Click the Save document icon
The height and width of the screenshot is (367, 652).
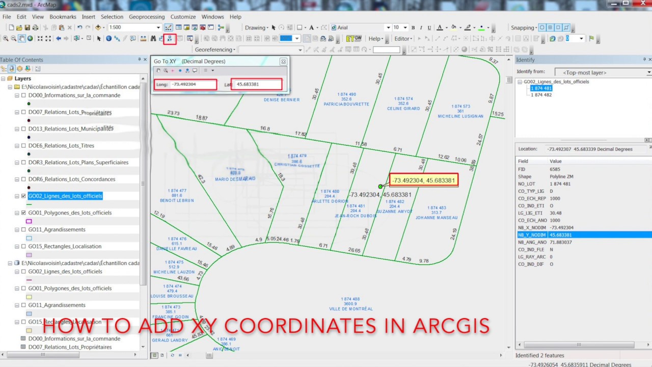click(27, 28)
